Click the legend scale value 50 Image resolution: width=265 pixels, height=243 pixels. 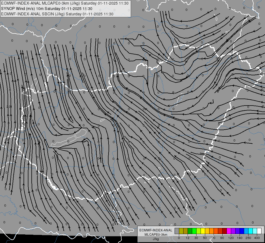tap(205, 238)
